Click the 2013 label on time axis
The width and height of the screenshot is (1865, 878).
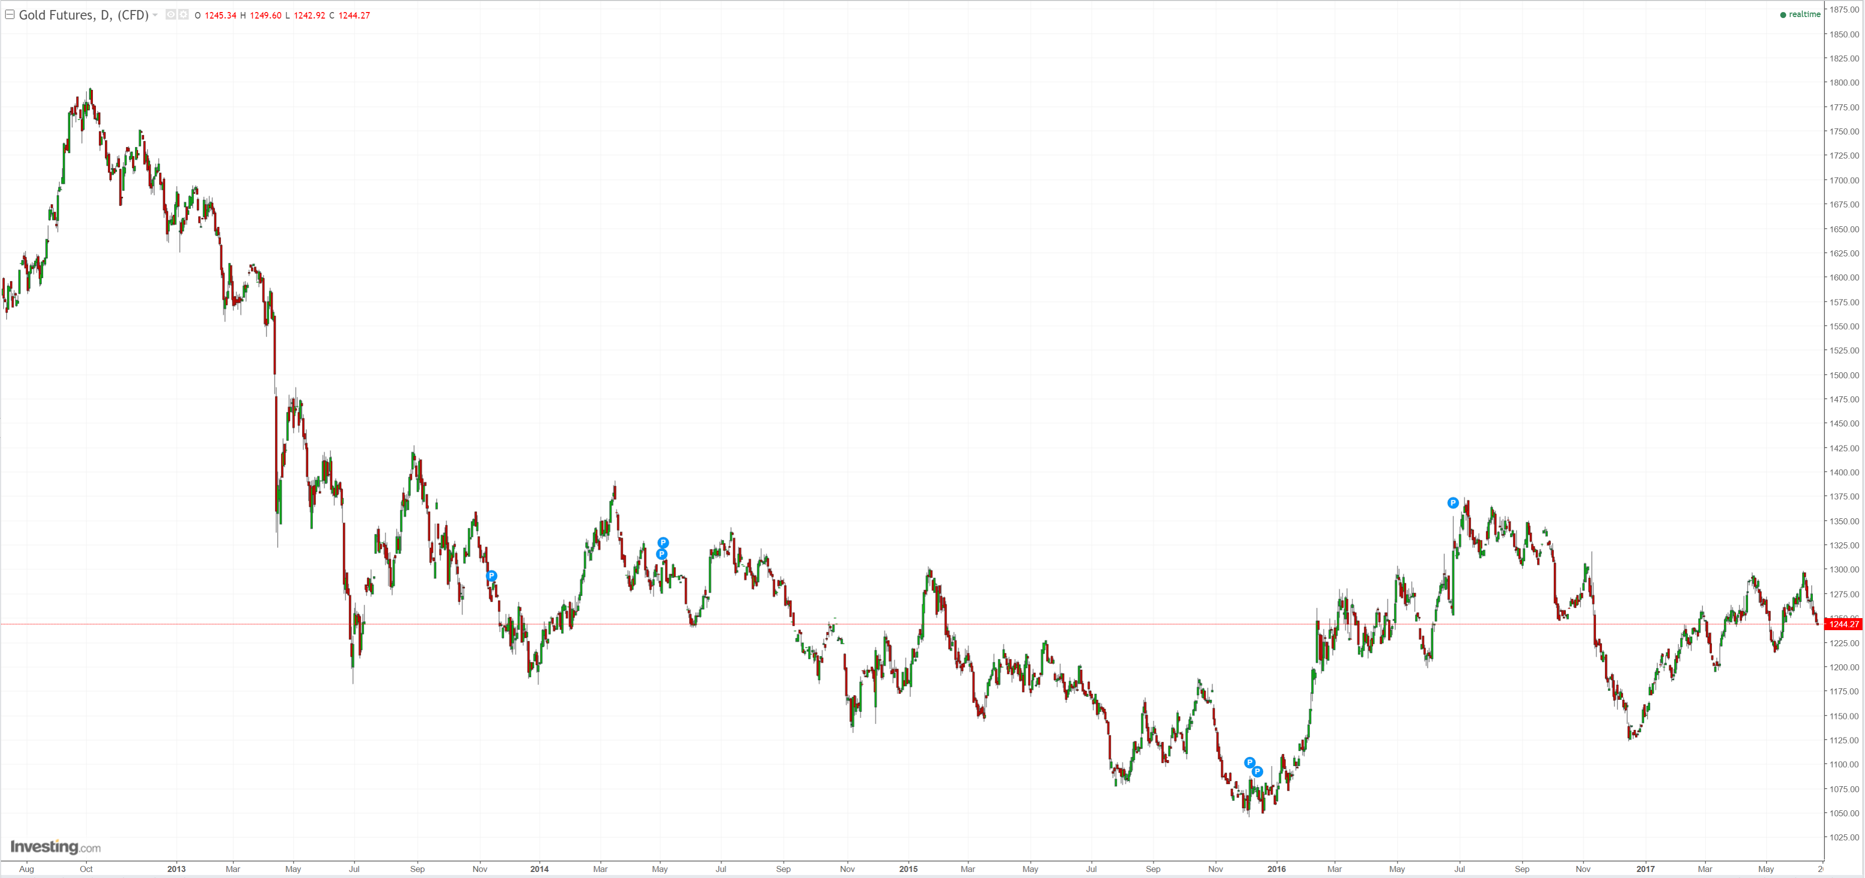coord(177,868)
